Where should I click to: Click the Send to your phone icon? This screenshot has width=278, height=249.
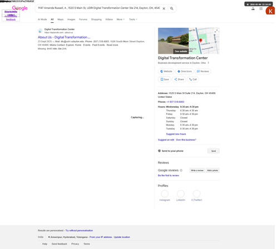tap(159, 151)
